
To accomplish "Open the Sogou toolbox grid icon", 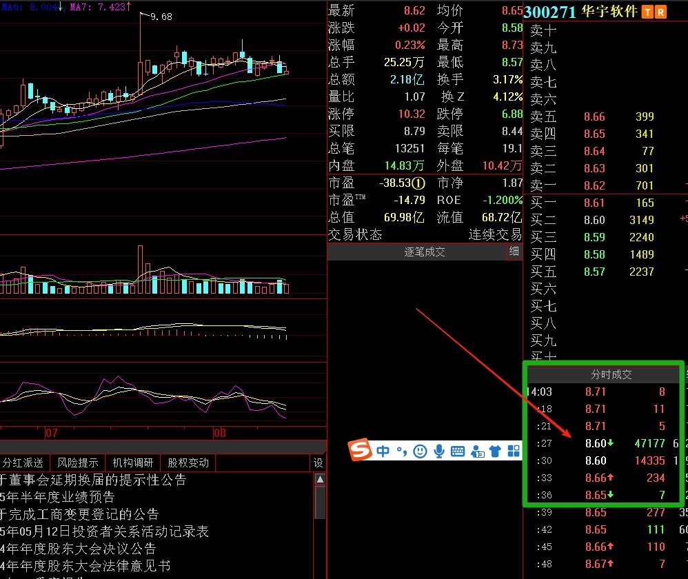I will 514,451.
